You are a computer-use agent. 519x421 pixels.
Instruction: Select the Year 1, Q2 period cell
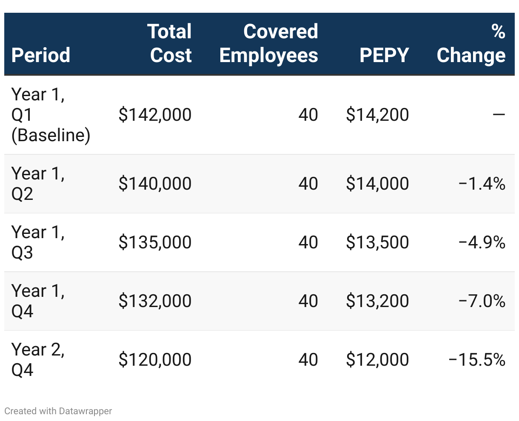tap(38, 184)
